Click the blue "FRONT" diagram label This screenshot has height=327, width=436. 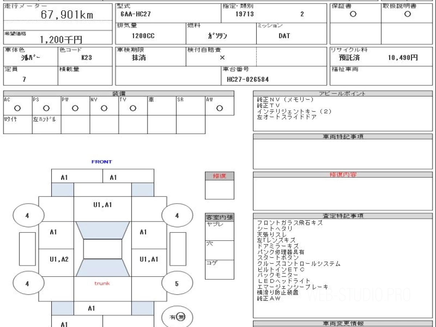coord(102,162)
